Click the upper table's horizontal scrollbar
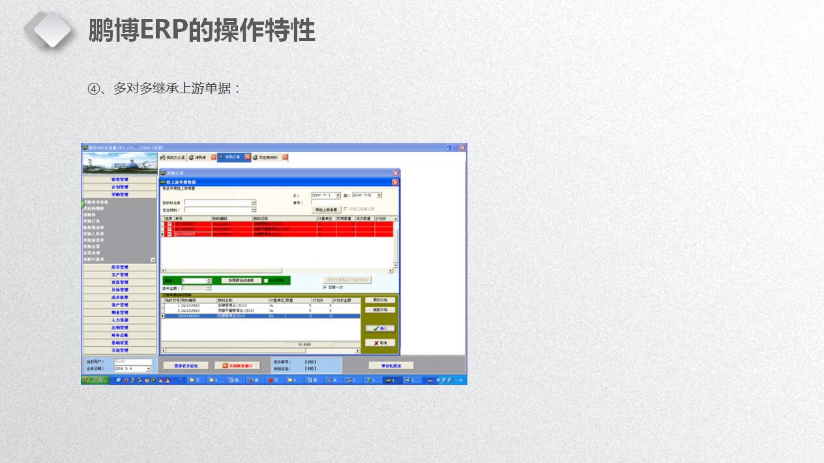824x463 pixels. click(277, 269)
